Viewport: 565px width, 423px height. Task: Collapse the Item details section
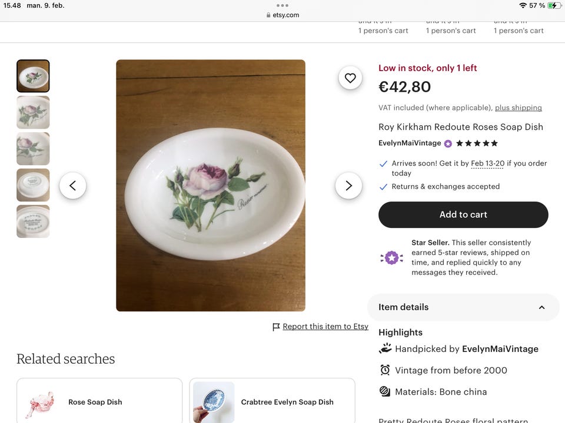pos(541,307)
